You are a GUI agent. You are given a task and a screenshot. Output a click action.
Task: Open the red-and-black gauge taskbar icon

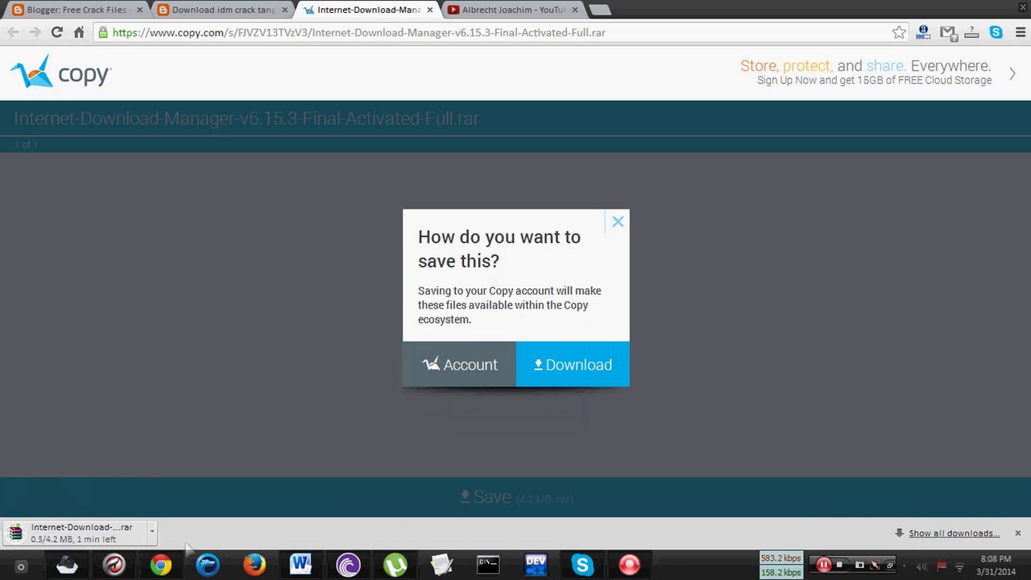pyautogui.click(x=114, y=565)
